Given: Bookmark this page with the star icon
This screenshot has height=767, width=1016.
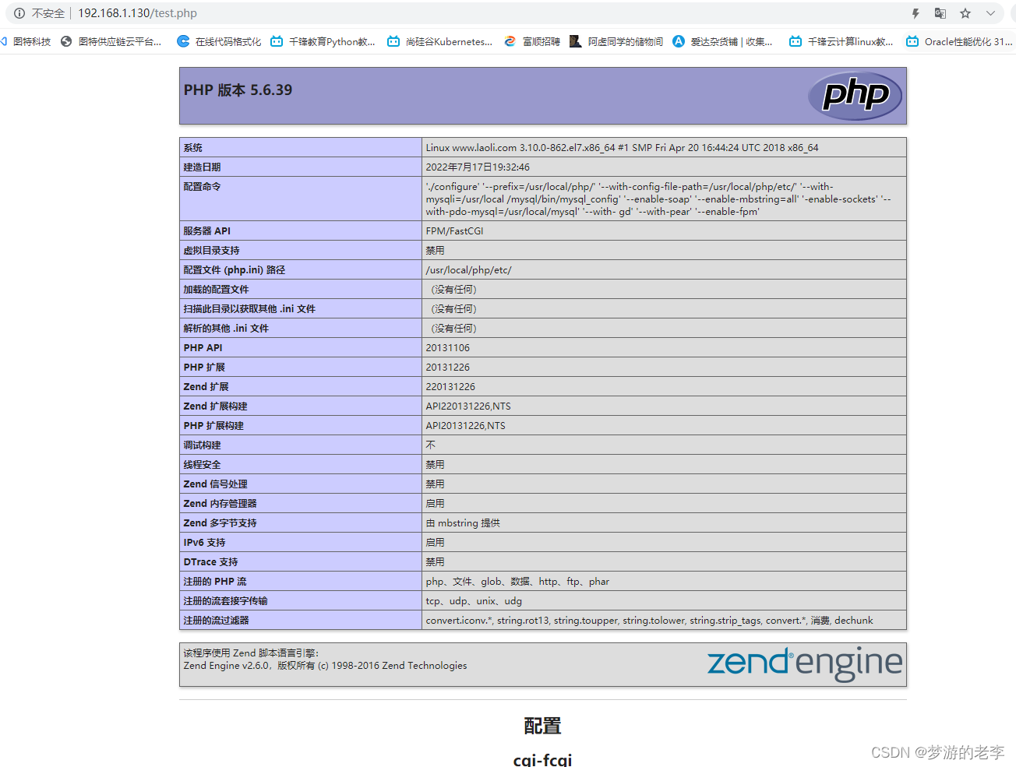Looking at the screenshot, I should 965,13.
